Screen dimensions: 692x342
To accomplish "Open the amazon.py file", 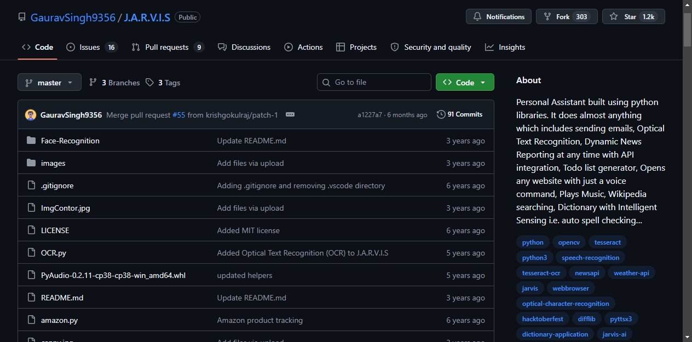I will pos(59,320).
